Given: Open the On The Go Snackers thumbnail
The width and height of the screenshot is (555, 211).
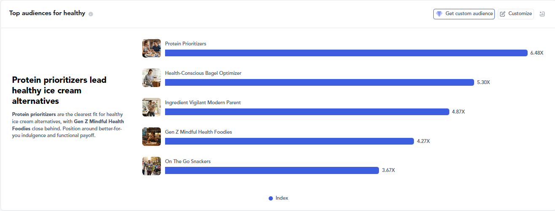Looking at the screenshot, I should [x=152, y=166].
